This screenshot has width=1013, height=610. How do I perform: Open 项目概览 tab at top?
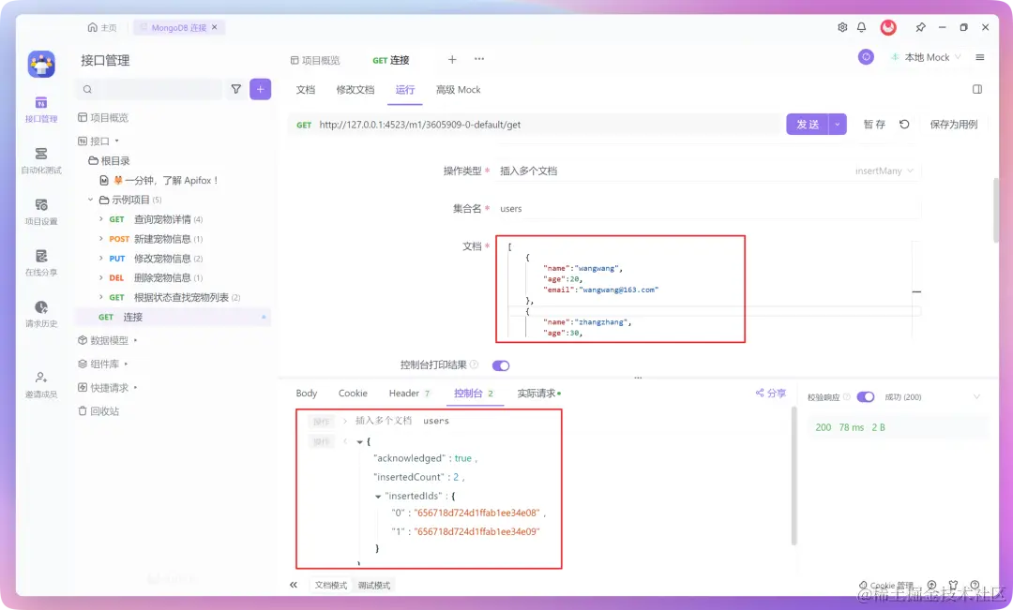click(x=314, y=60)
